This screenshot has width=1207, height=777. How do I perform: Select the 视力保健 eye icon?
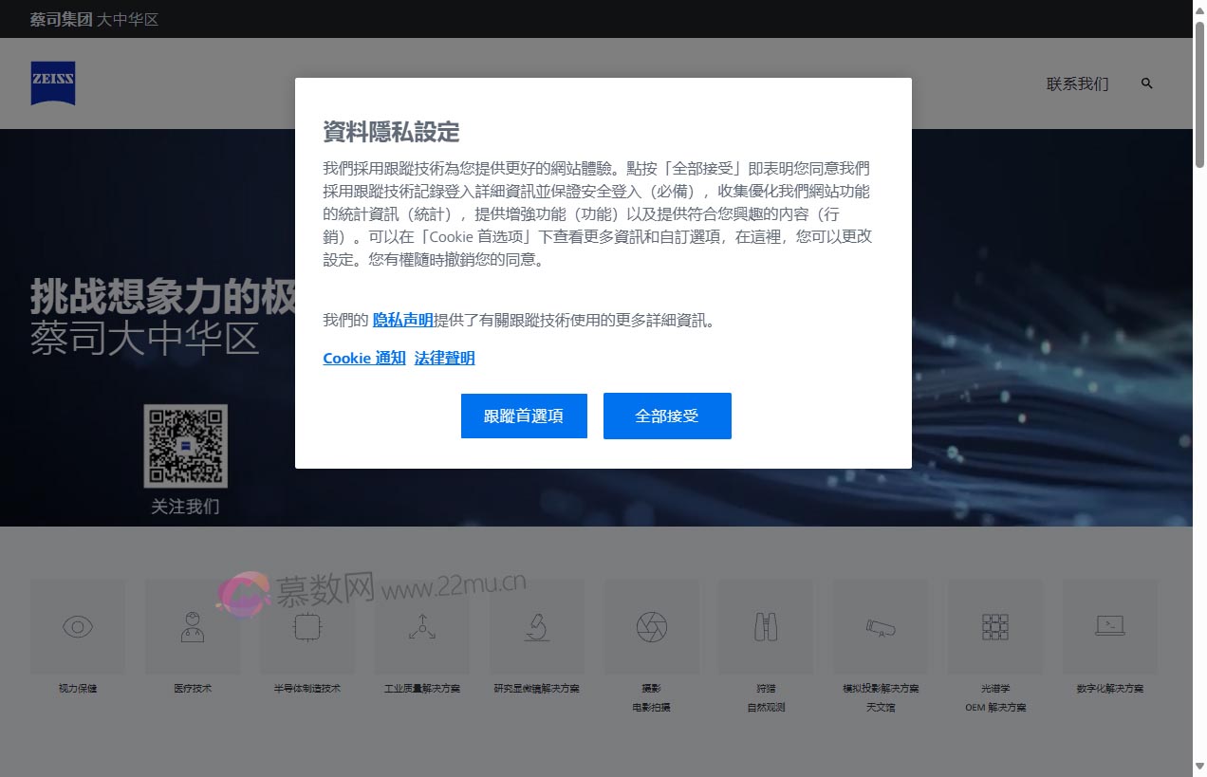pyautogui.click(x=77, y=626)
